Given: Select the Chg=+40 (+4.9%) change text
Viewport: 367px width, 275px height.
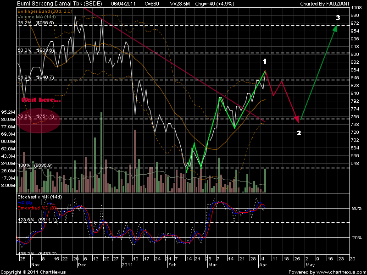Looking at the screenshot, I should 215,4.
